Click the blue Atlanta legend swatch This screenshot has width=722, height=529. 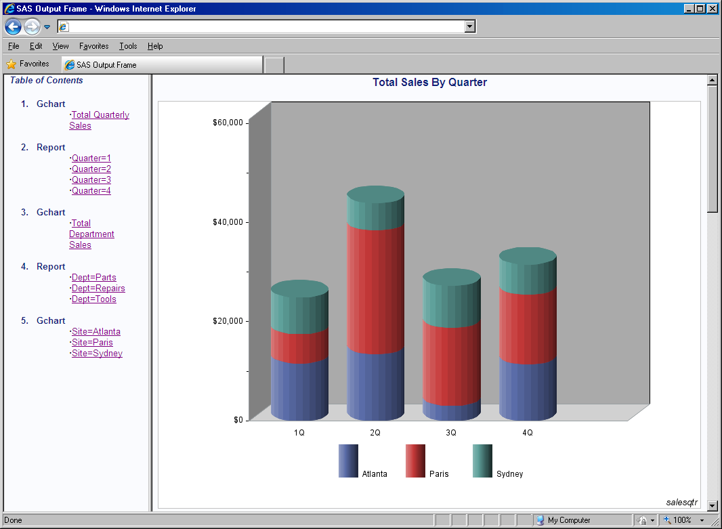(x=347, y=461)
